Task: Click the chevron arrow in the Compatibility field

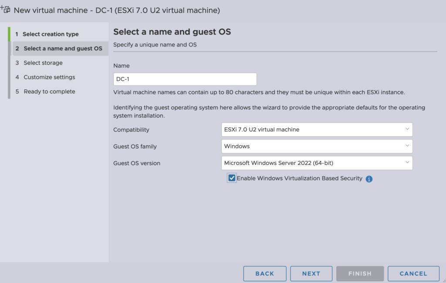Action: click(407, 129)
